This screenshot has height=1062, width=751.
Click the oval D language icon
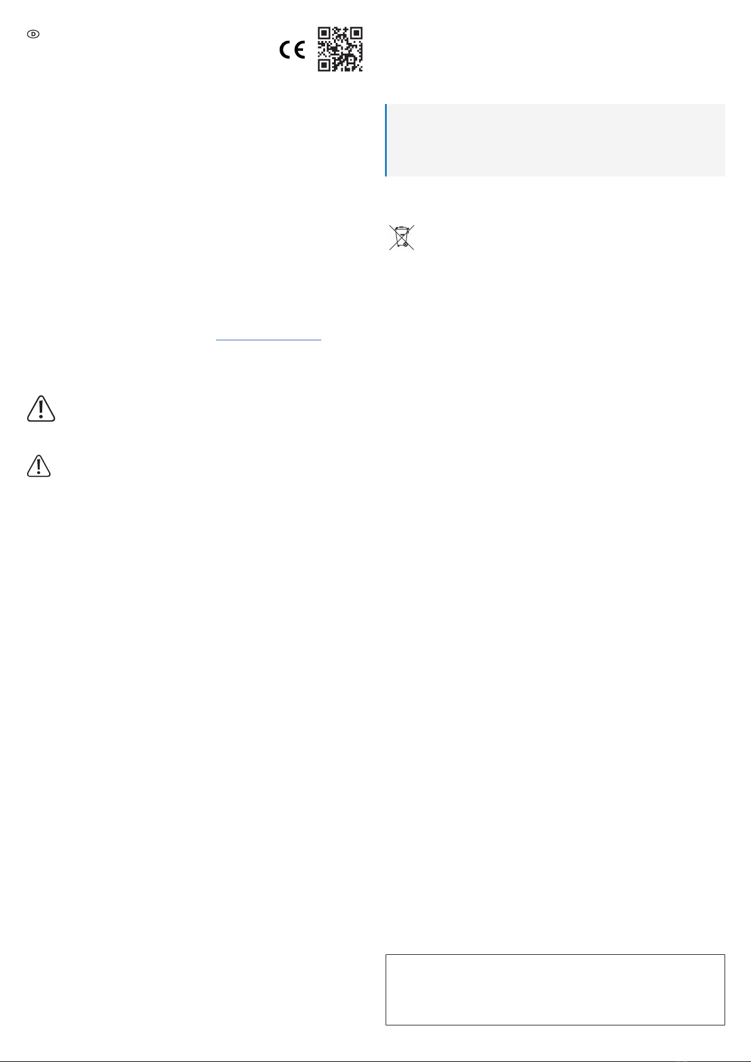(x=33, y=35)
